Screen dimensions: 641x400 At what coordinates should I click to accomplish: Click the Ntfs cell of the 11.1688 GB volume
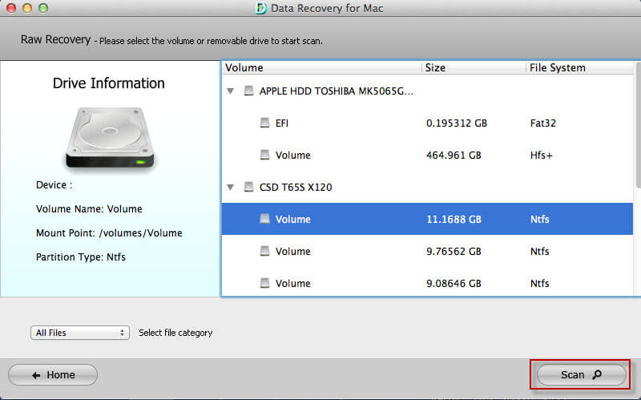[x=539, y=219]
